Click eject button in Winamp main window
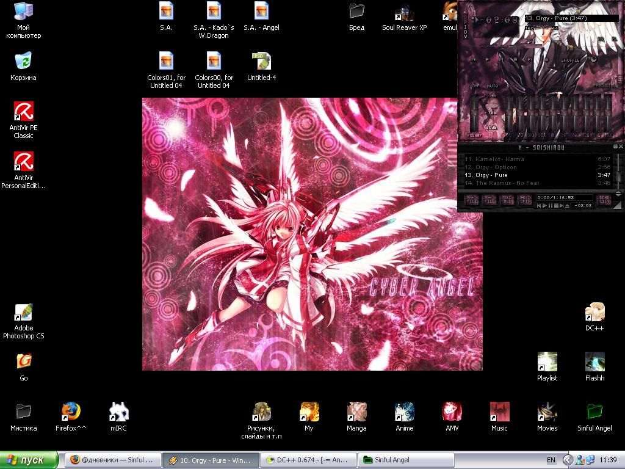625x469 pixels. coord(547,60)
